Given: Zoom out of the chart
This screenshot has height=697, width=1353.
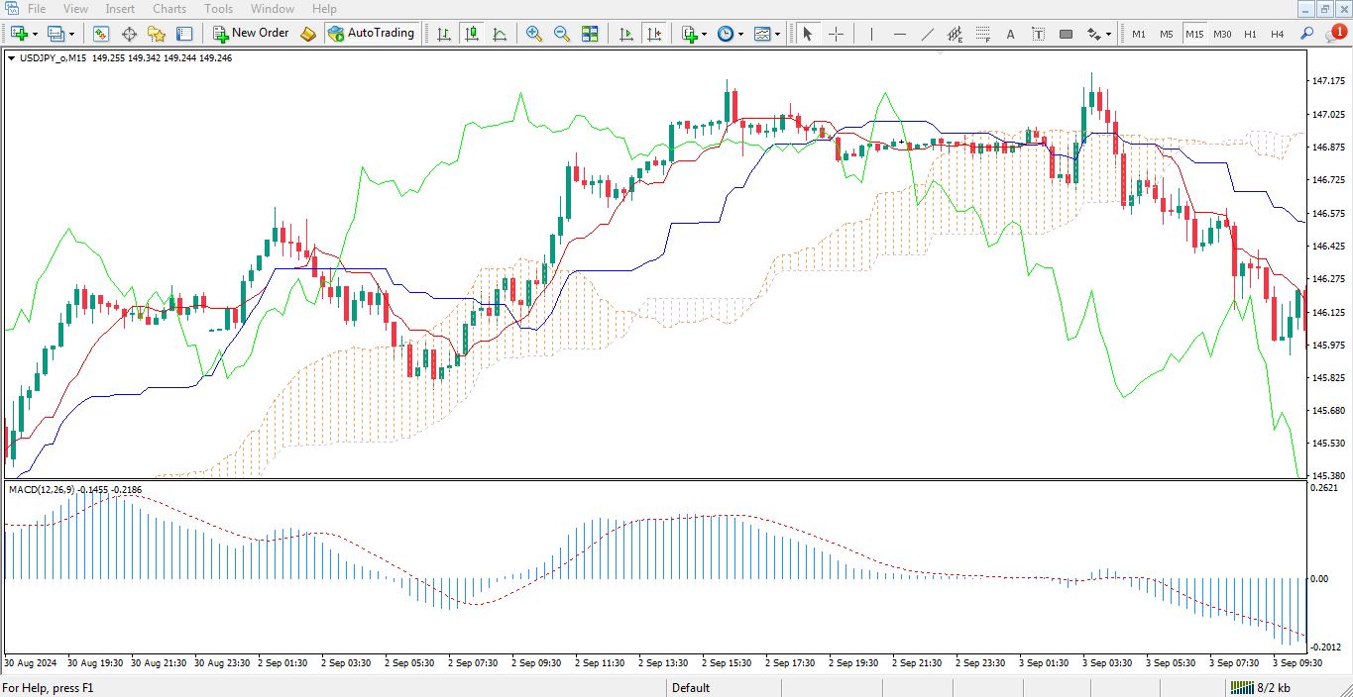Looking at the screenshot, I should [562, 34].
